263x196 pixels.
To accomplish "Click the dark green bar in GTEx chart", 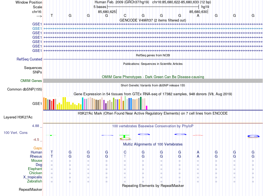I will [141, 103].
